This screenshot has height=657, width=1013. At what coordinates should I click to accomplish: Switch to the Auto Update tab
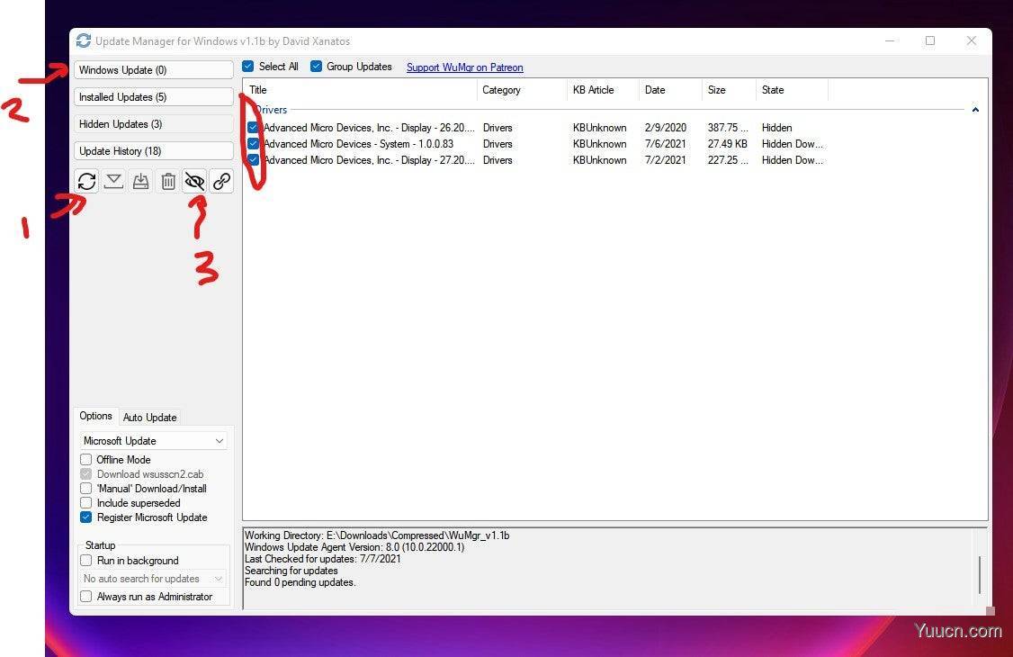(x=150, y=418)
